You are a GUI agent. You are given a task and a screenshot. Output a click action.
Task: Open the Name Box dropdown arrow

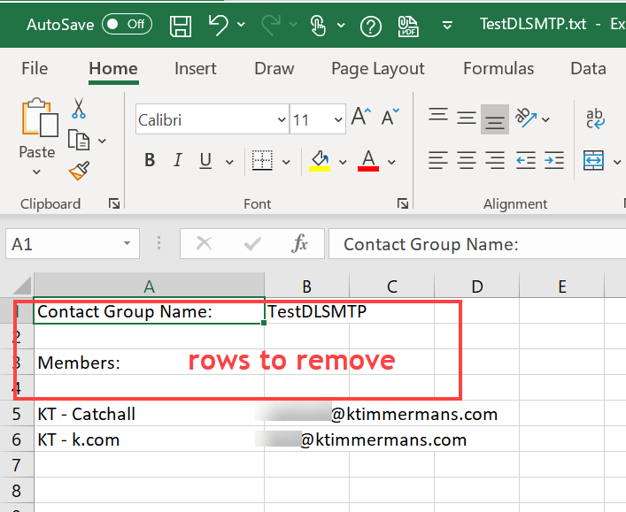[x=127, y=244]
